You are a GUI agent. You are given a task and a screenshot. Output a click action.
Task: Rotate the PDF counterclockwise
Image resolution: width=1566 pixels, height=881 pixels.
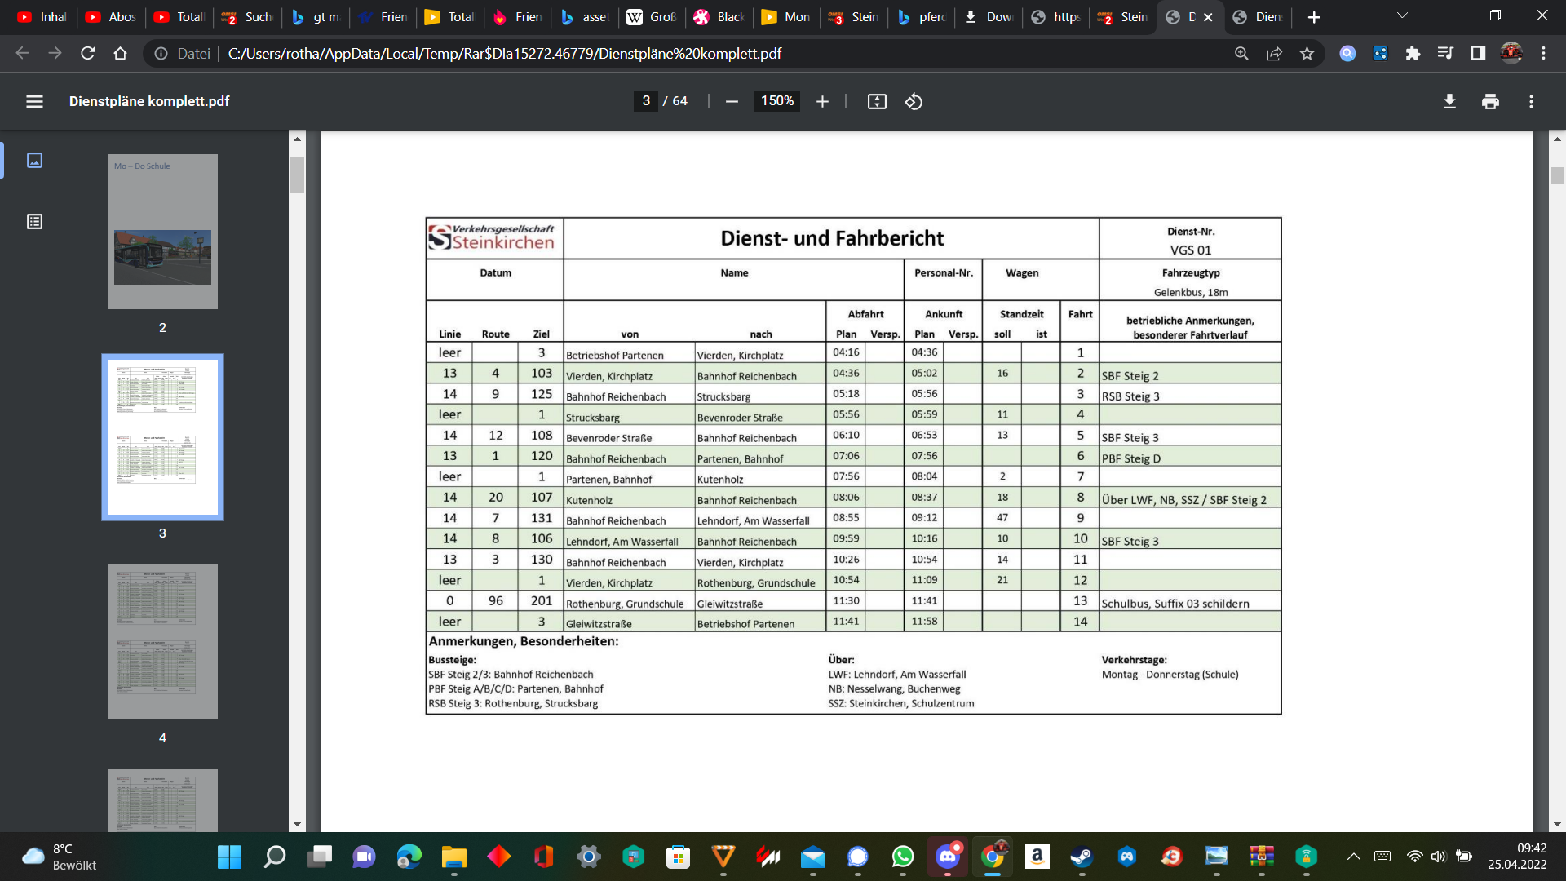[x=913, y=101]
